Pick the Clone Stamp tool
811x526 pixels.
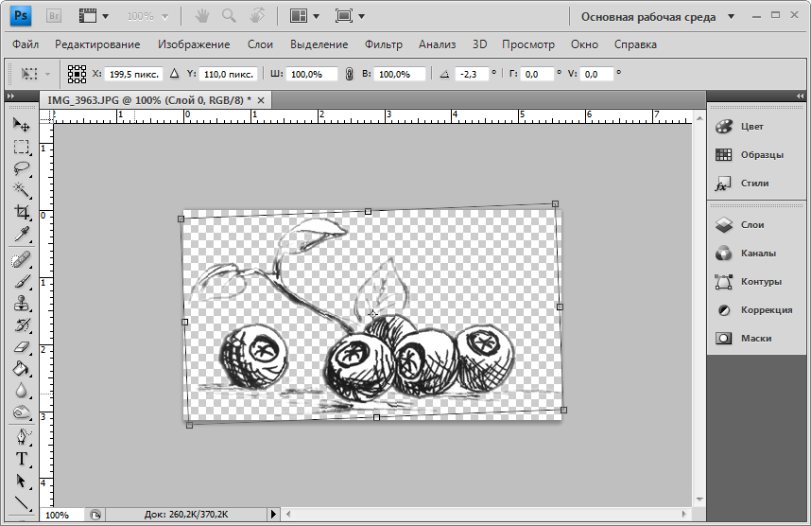tap(21, 303)
